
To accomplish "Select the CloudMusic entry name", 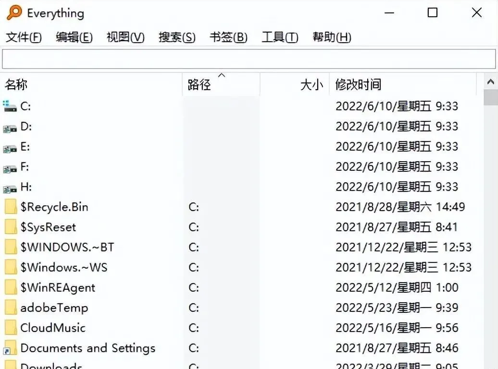I will pyautogui.click(x=53, y=328).
